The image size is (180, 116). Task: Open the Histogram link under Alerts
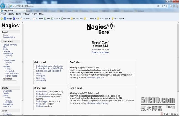(x=9, y=102)
